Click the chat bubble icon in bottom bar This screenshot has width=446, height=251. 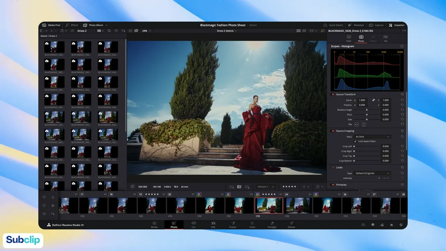click(x=373, y=225)
